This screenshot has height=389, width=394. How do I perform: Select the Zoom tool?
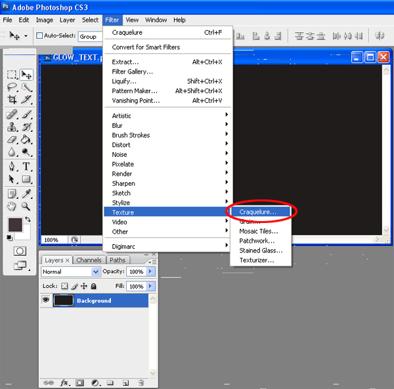pos(26,206)
